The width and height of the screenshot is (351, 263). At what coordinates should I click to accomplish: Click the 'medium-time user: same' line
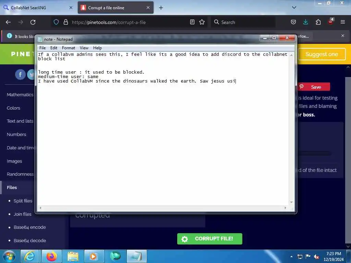click(68, 76)
